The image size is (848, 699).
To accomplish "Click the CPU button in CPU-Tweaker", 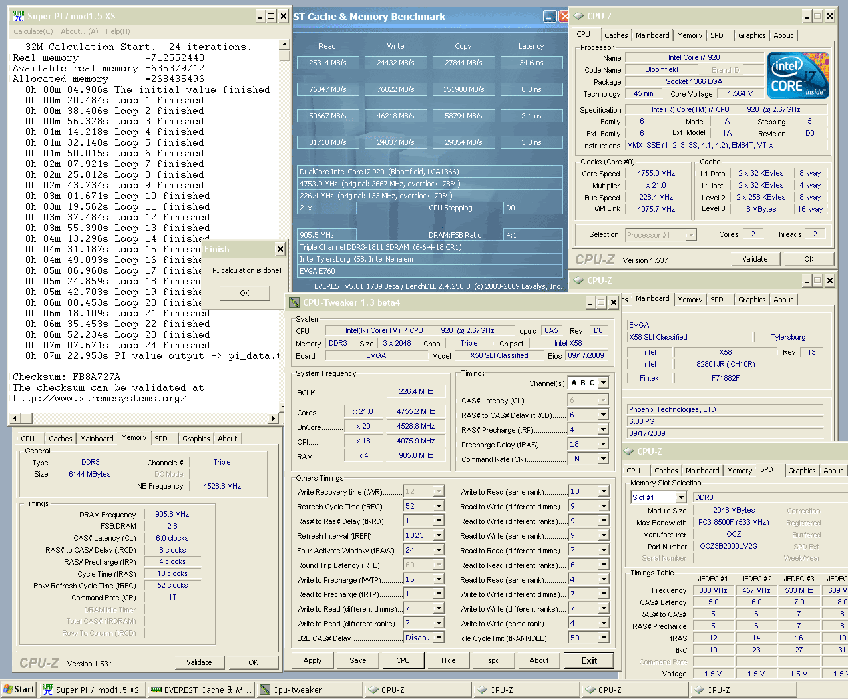I will (403, 660).
